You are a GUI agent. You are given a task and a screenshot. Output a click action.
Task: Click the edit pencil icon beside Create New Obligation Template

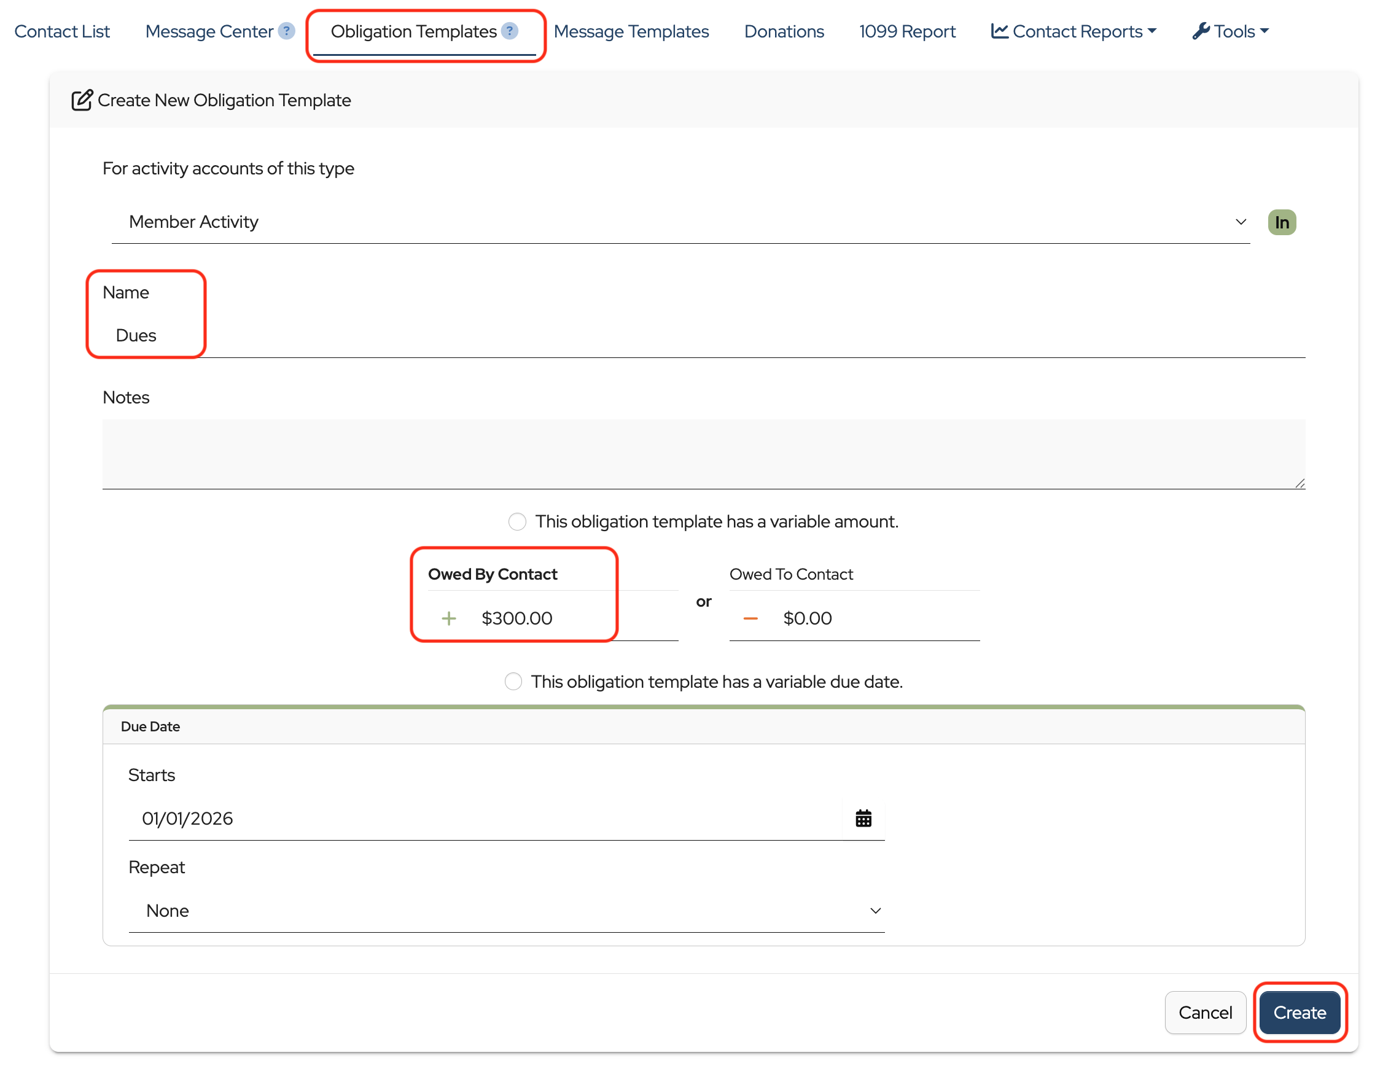(x=81, y=100)
